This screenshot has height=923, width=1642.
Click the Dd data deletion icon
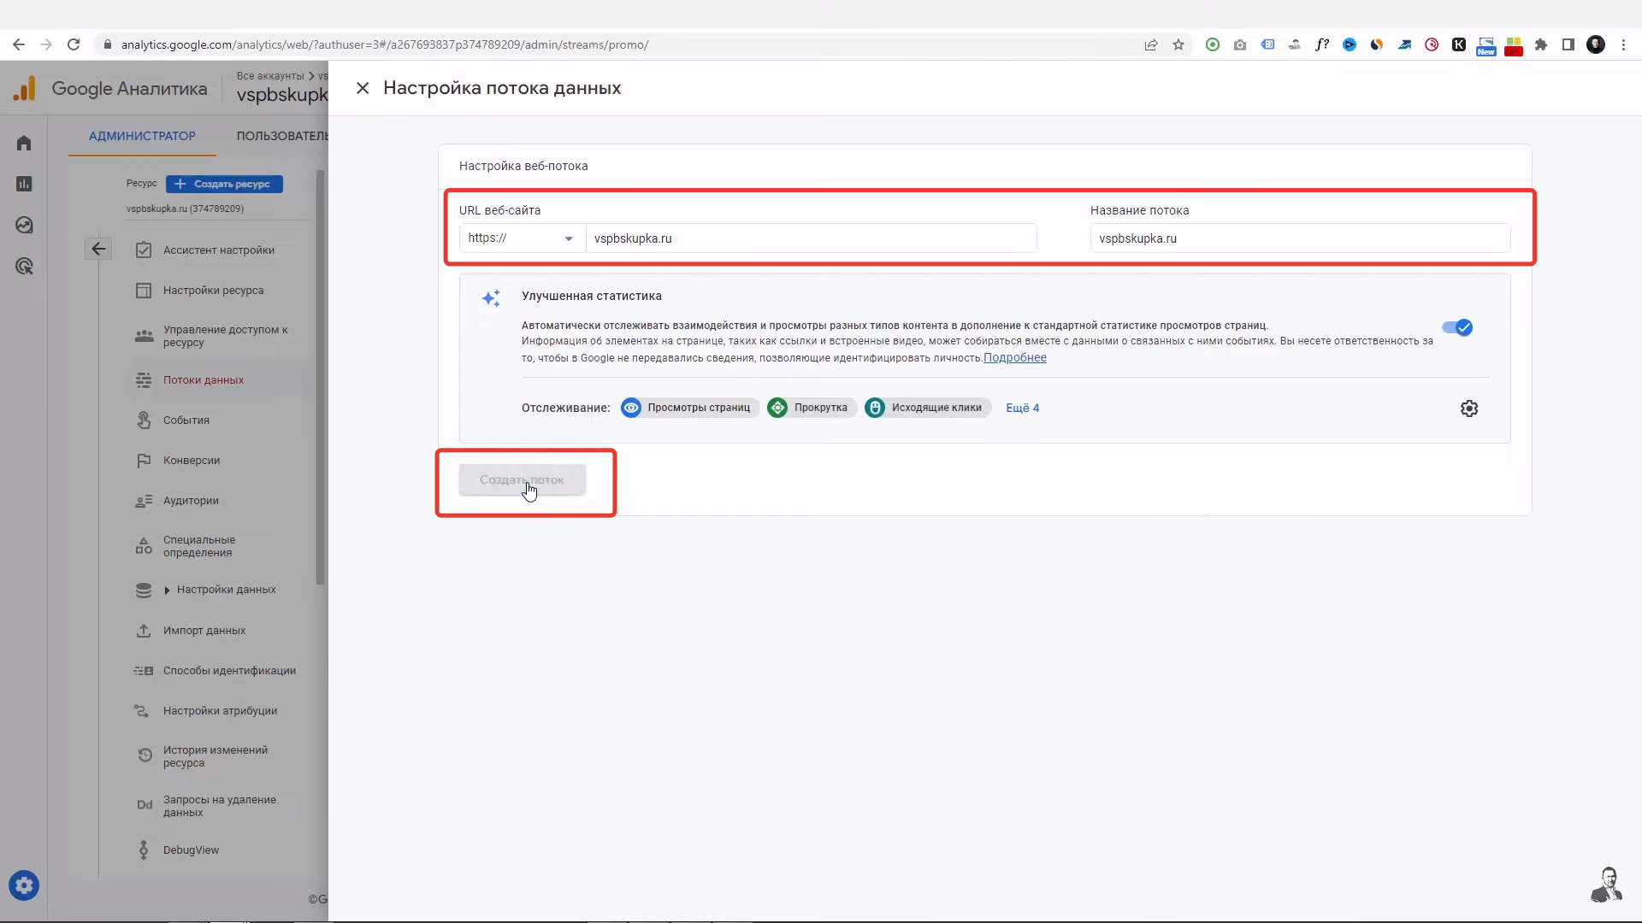[x=145, y=805]
